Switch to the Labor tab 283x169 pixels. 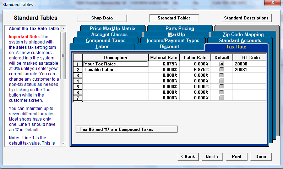point(102,47)
